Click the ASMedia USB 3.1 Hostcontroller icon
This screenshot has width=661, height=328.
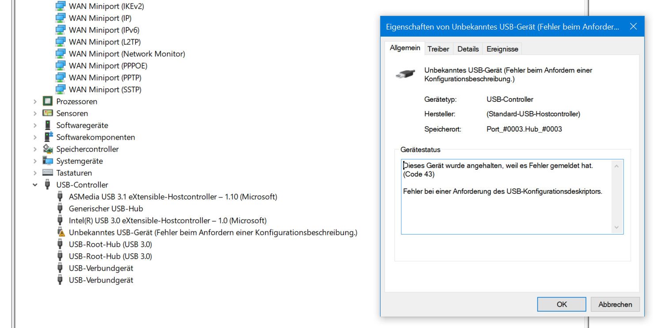tap(60, 197)
